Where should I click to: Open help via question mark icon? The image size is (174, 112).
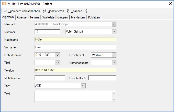[86, 11]
